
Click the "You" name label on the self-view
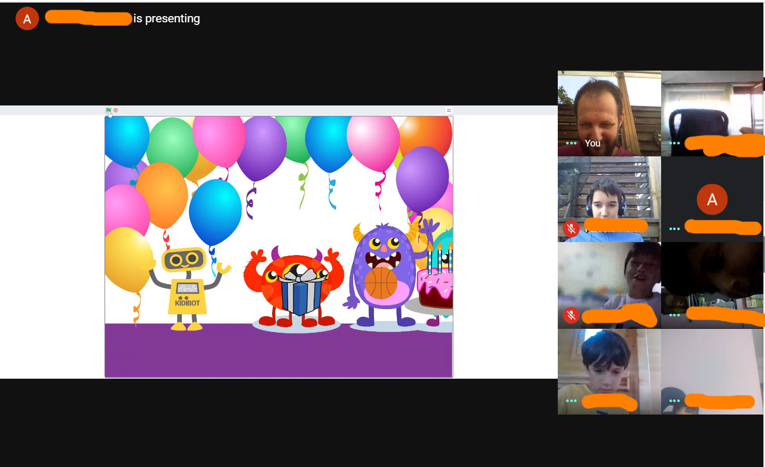[x=593, y=143]
